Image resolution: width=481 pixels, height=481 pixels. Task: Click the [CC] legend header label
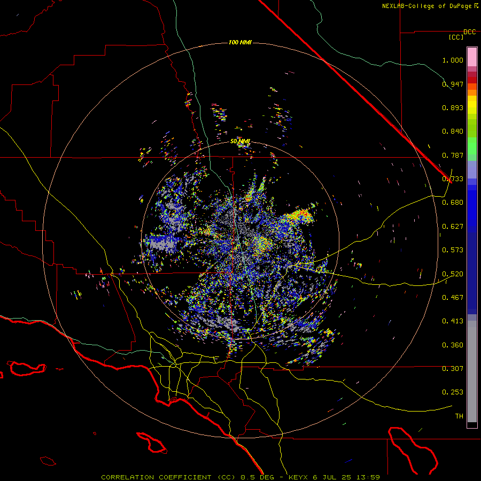(x=456, y=37)
